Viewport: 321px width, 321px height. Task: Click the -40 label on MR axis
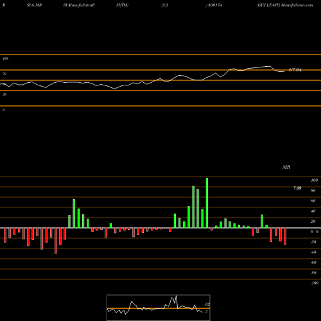[313, 252]
